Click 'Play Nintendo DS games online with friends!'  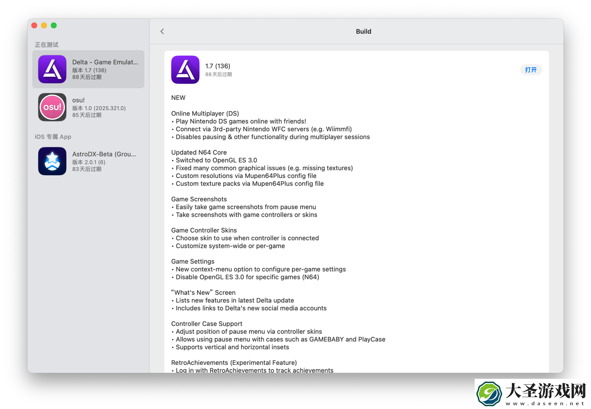[x=239, y=121]
